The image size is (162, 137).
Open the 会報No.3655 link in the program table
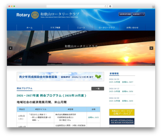(x=93, y=117)
